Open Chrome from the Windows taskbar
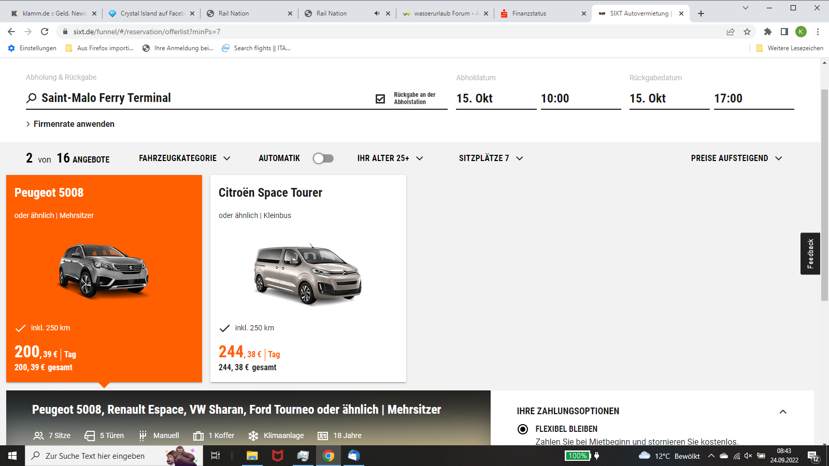This screenshot has height=466, width=829. (x=328, y=456)
